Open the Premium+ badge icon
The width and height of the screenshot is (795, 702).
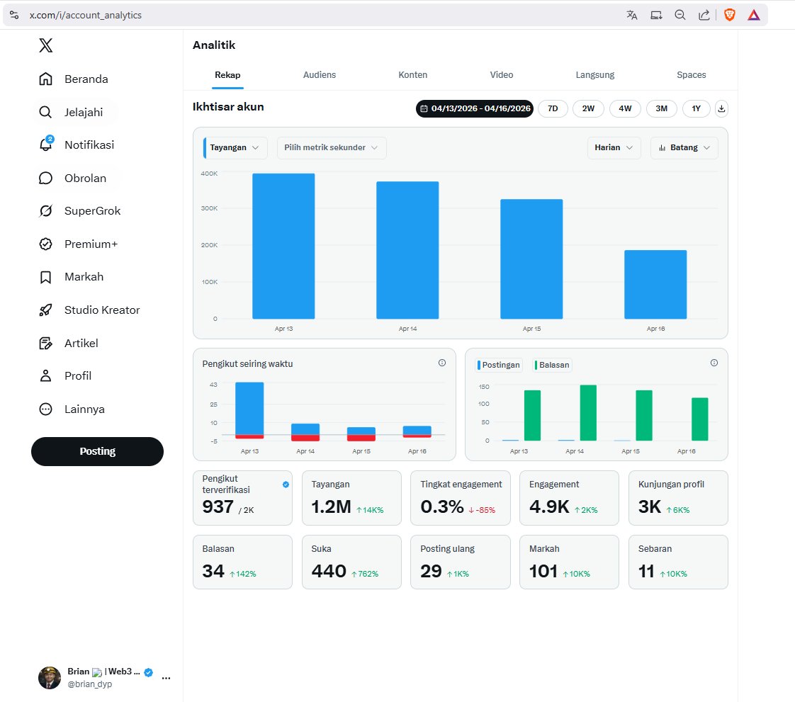[45, 244]
